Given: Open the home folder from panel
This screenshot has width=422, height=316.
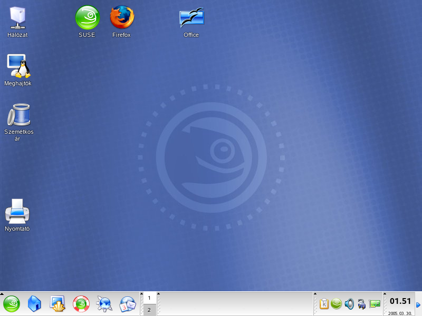Looking at the screenshot, I should click(x=34, y=304).
